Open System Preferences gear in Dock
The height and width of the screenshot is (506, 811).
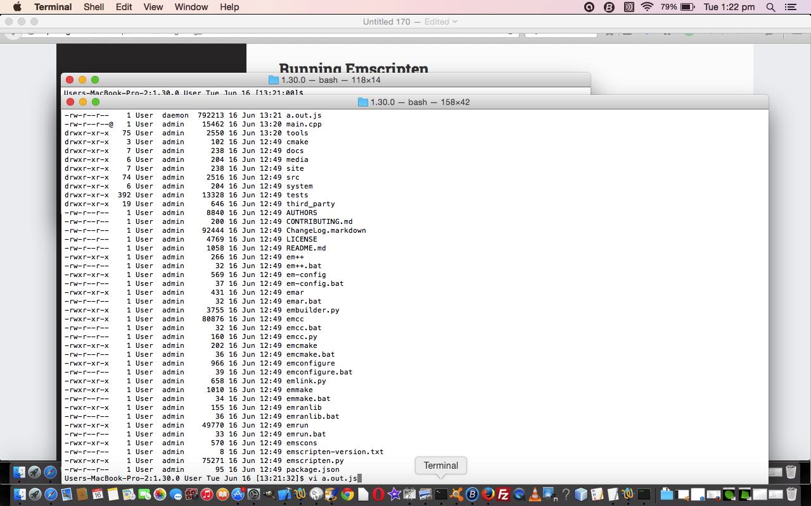tap(253, 494)
